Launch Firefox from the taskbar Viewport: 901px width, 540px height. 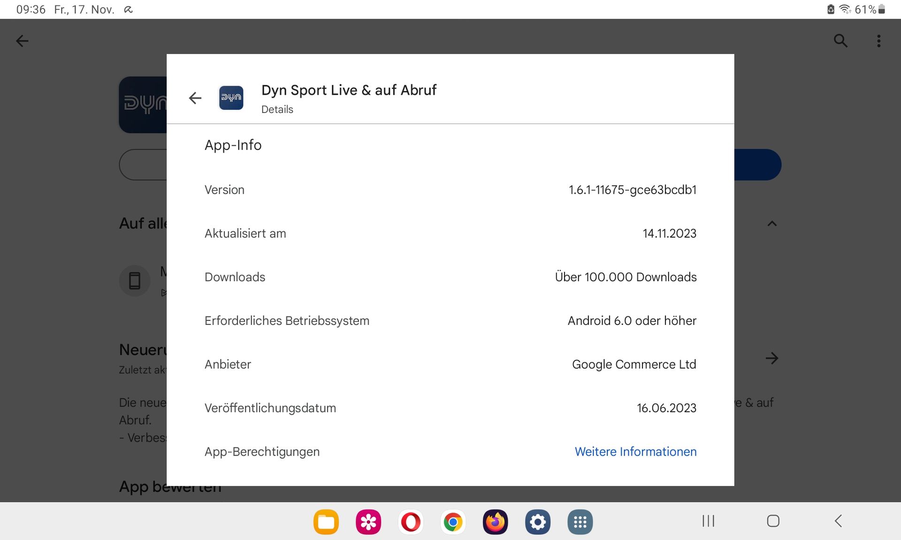pos(495,522)
